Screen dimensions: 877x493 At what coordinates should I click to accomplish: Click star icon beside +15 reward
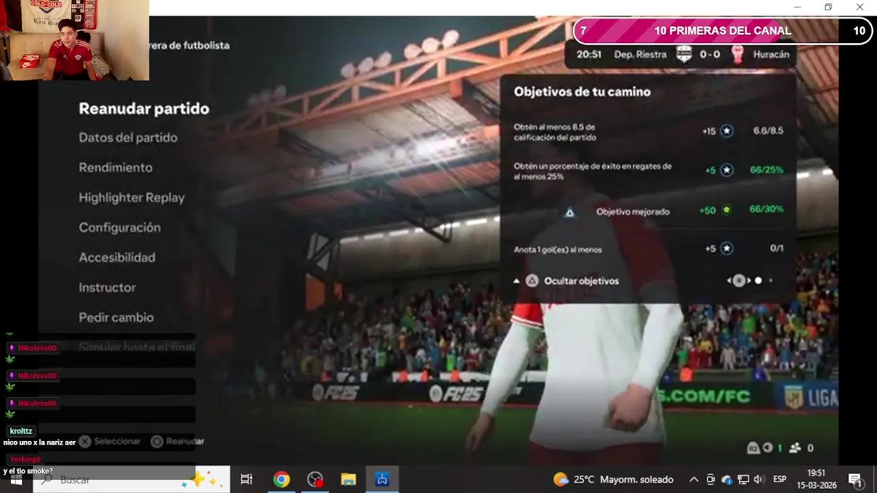(x=726, y=131)
